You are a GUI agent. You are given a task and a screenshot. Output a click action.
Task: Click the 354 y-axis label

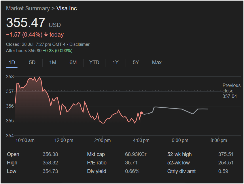10,136
